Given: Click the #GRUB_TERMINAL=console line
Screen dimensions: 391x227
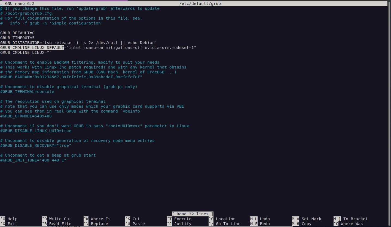Looking at the screenshot, I should pyautogui.click(x=27, y=92).
